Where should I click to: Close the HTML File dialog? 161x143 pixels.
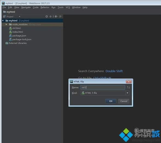[129, 82]
